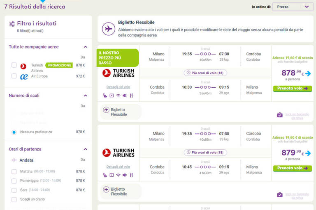Click the Turkish Airlines logo in the airline filter
Image resolution: width=316 pixels, height=210 pixels.
tap(23, 66)
